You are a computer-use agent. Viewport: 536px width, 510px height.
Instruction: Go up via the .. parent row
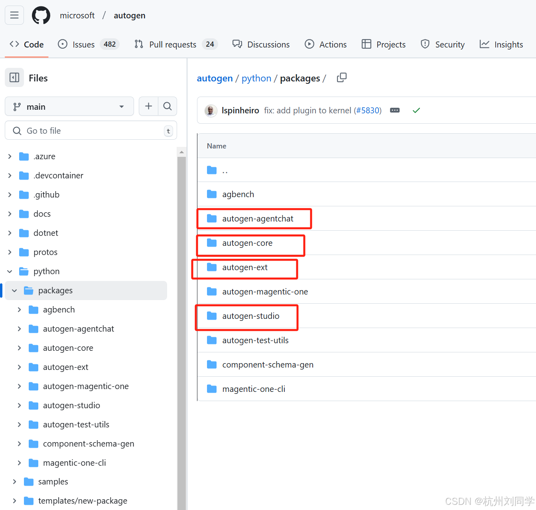click(367, 170)
